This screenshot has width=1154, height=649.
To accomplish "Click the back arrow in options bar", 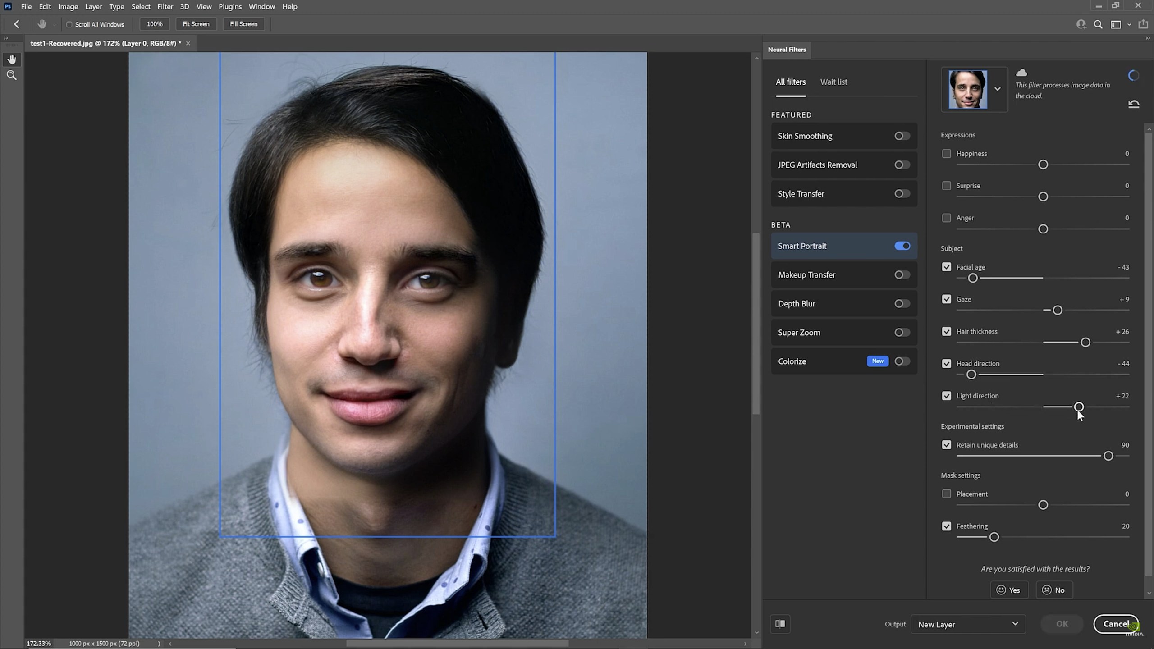I will tap(17, 24).
